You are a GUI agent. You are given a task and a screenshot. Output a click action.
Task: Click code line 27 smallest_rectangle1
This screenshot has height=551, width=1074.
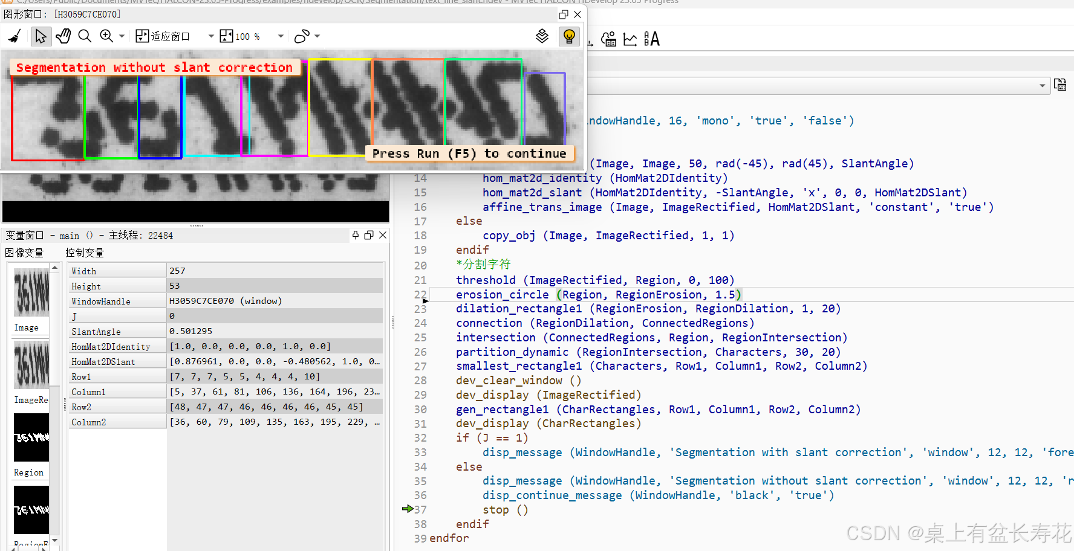pyautogui.click(x=662, y=366)
